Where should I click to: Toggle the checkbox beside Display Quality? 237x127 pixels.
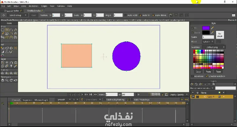tap(163, 94)
